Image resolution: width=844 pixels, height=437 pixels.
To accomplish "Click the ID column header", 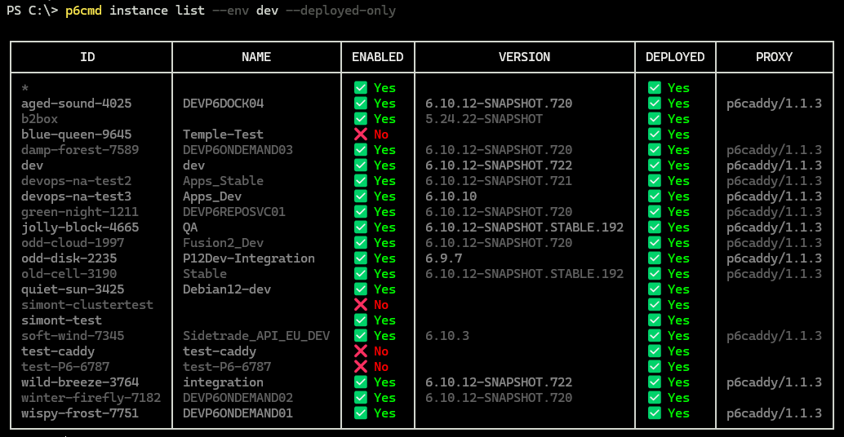I will [x=87, y=57].
